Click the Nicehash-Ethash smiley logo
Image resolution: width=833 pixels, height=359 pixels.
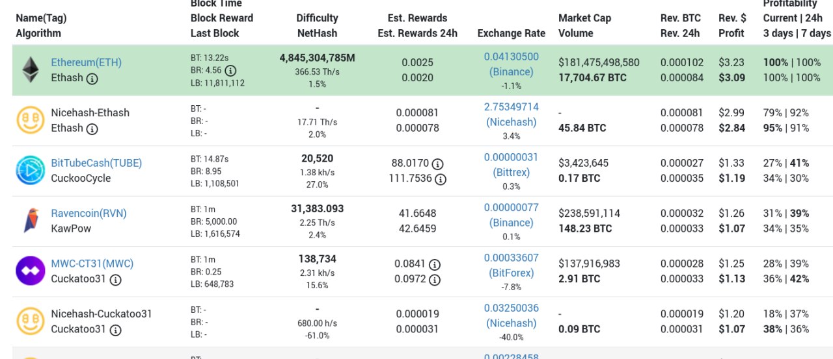(31, 120)
